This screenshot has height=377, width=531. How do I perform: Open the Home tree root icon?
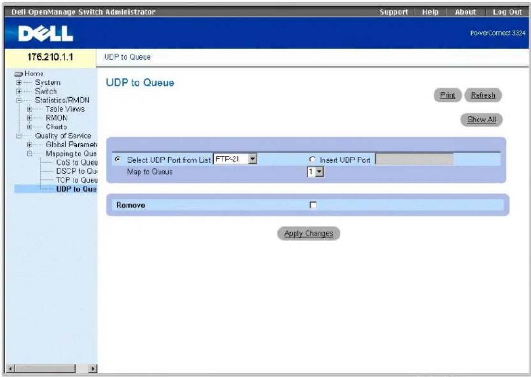click(19, 74)
